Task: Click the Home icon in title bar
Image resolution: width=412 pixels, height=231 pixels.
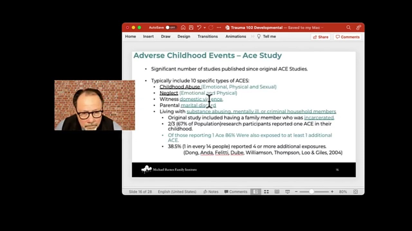Action: coord(183,28)
